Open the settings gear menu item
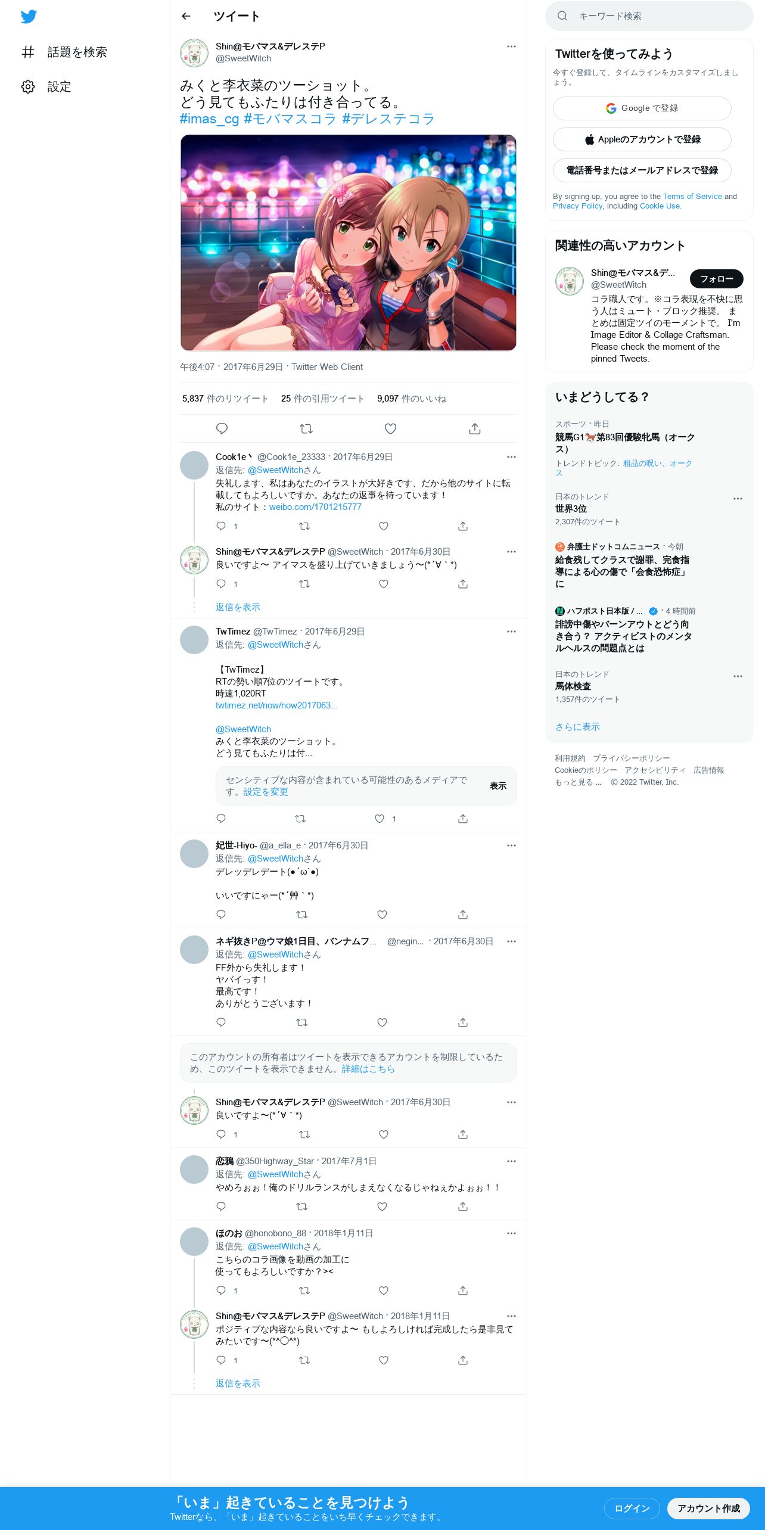Image resolution: width=765 pixels, height=1530 pixels. [46, 86]
